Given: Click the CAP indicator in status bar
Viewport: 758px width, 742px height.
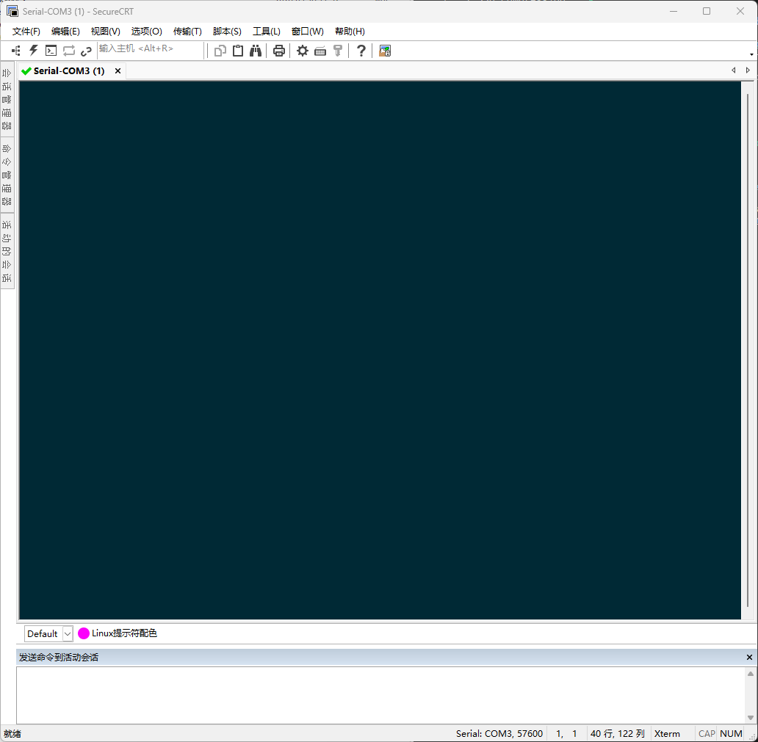Looking at the screenshot, I should pyautogui.click(x=707, y=734).
